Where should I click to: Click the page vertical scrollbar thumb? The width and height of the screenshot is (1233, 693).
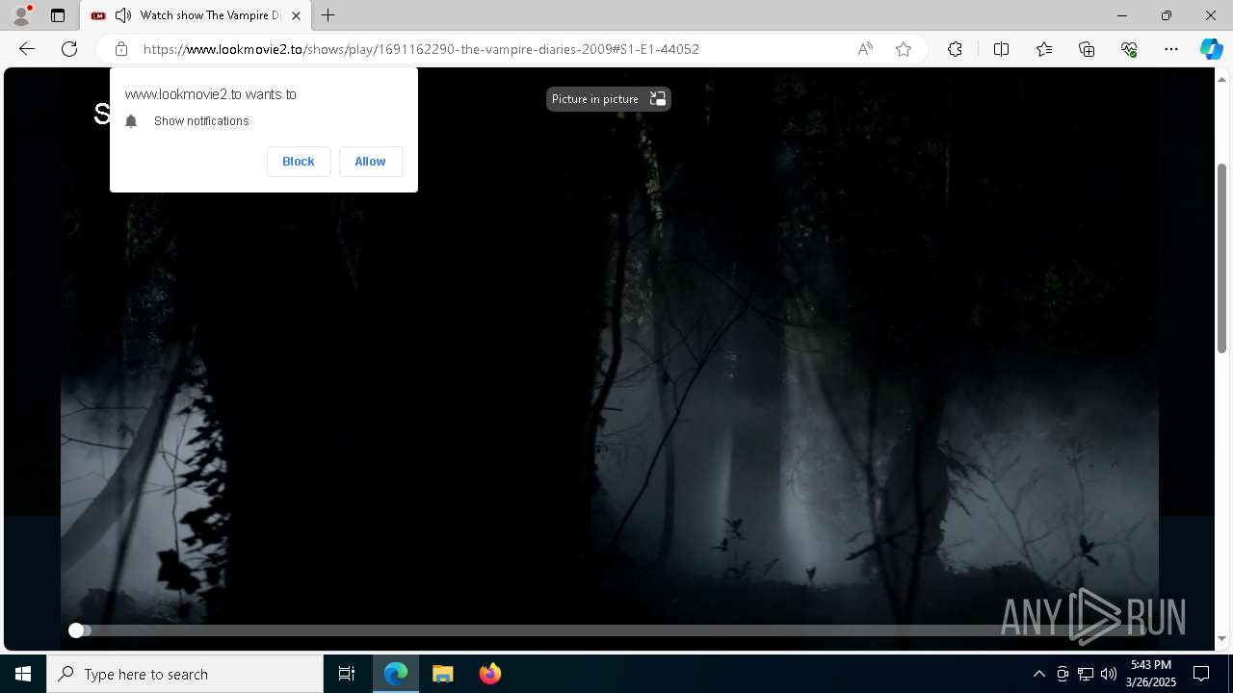(1222, 258)
